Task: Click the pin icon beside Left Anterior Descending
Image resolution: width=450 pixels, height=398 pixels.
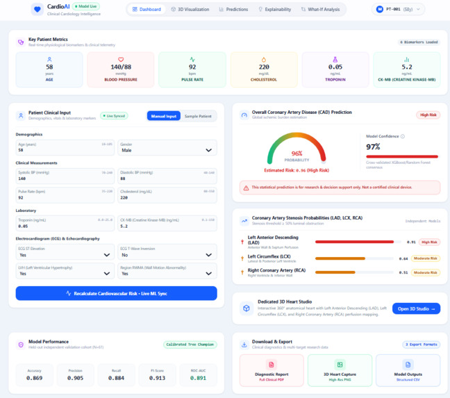Action: (x=242, y=242)
